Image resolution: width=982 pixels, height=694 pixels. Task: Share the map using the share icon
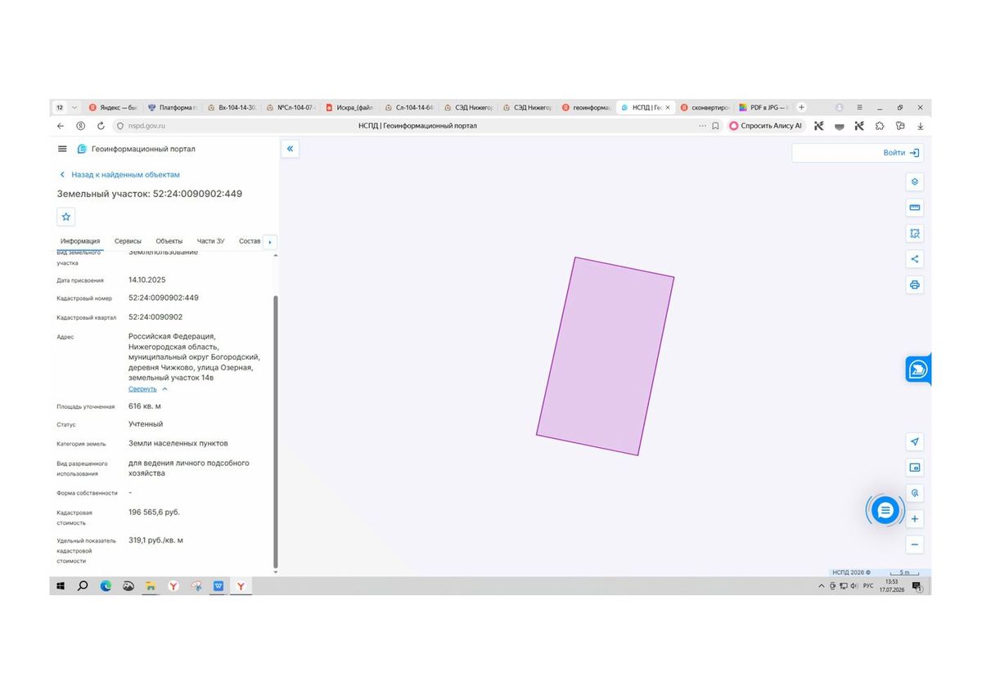tap(915, 259)
